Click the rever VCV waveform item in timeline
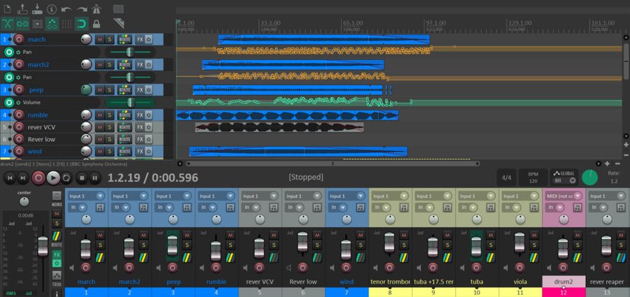630x297 pixels. 279,127
